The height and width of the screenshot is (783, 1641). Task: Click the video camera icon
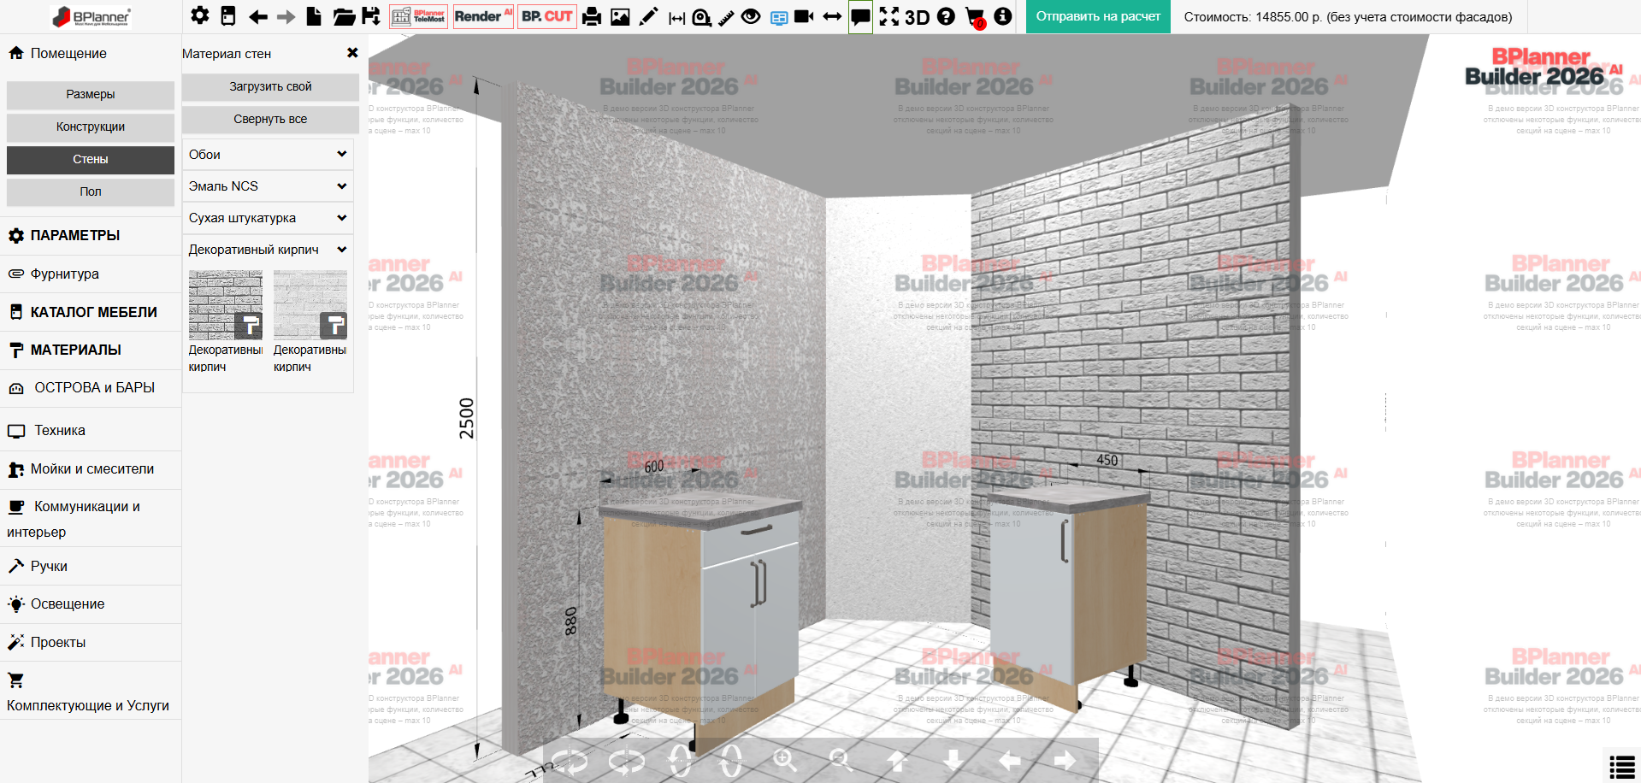pos(804,16)
